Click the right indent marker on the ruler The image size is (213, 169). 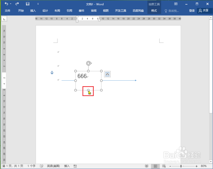99,20
